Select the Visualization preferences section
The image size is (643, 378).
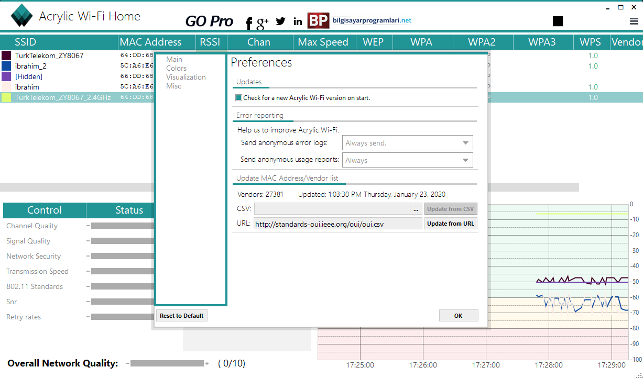(186, 77)
